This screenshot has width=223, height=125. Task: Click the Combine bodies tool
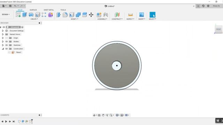78,15
